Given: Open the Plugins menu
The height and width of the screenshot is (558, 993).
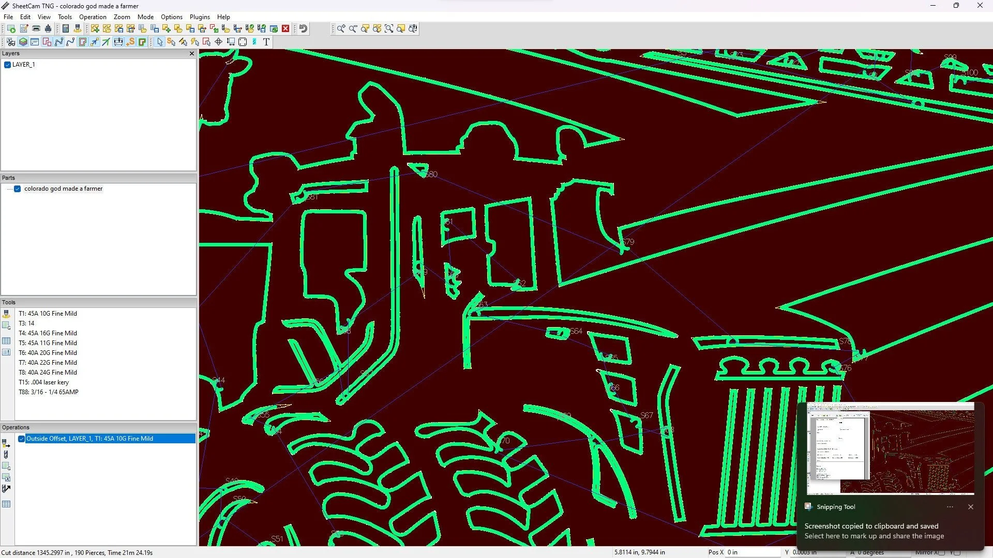Looking at the screenshot, I should (200, 17).
